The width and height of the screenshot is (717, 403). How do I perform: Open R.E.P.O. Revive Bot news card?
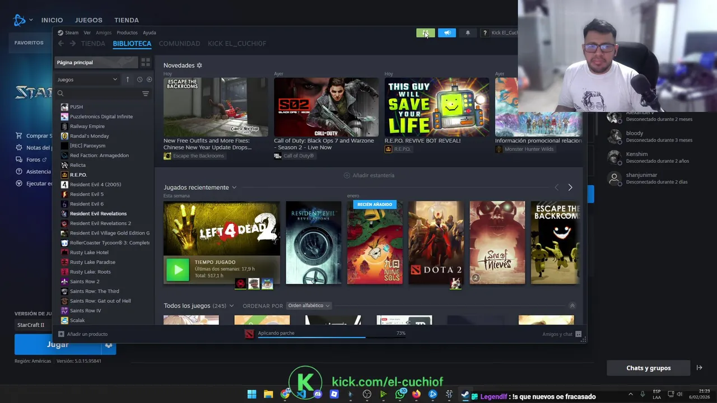[437, 107]
